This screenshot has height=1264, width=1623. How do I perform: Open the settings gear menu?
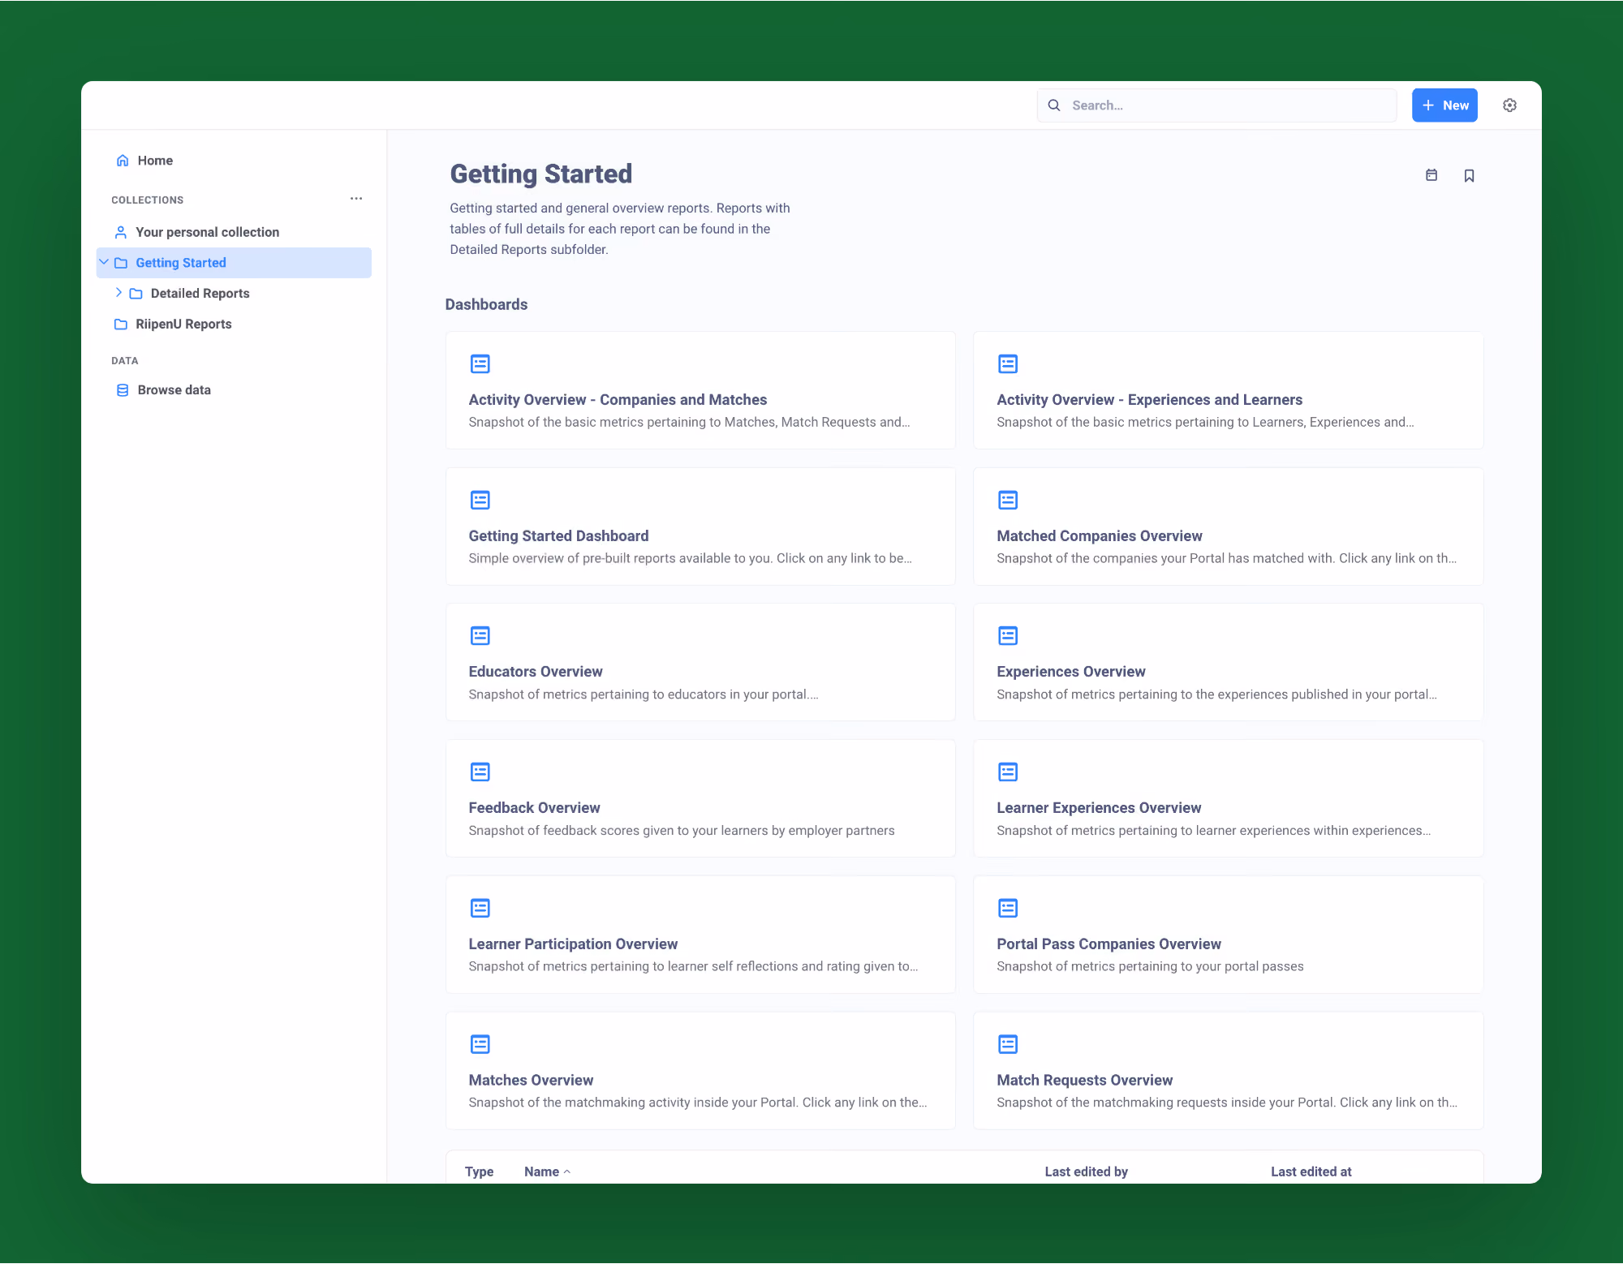tap(1509, 105)
